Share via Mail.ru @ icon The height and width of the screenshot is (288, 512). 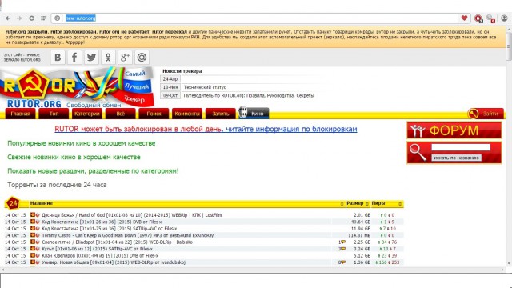click(x=142, y=58)
